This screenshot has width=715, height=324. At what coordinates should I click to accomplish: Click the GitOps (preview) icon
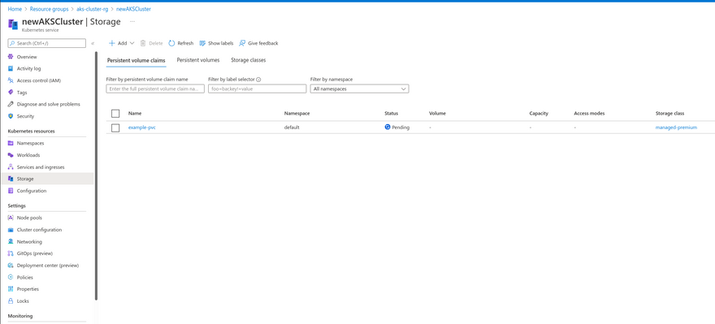pos(11,253)
